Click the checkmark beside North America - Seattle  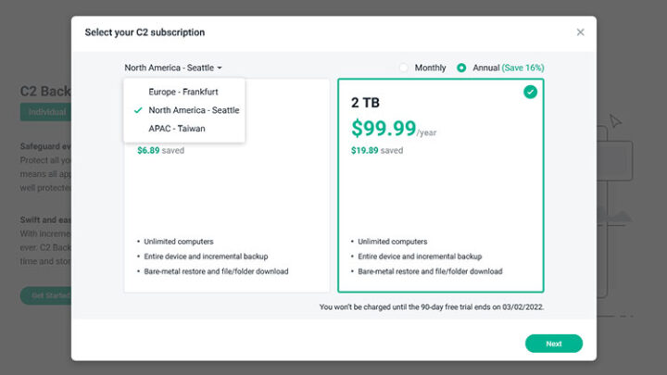[x=138, y=110]
